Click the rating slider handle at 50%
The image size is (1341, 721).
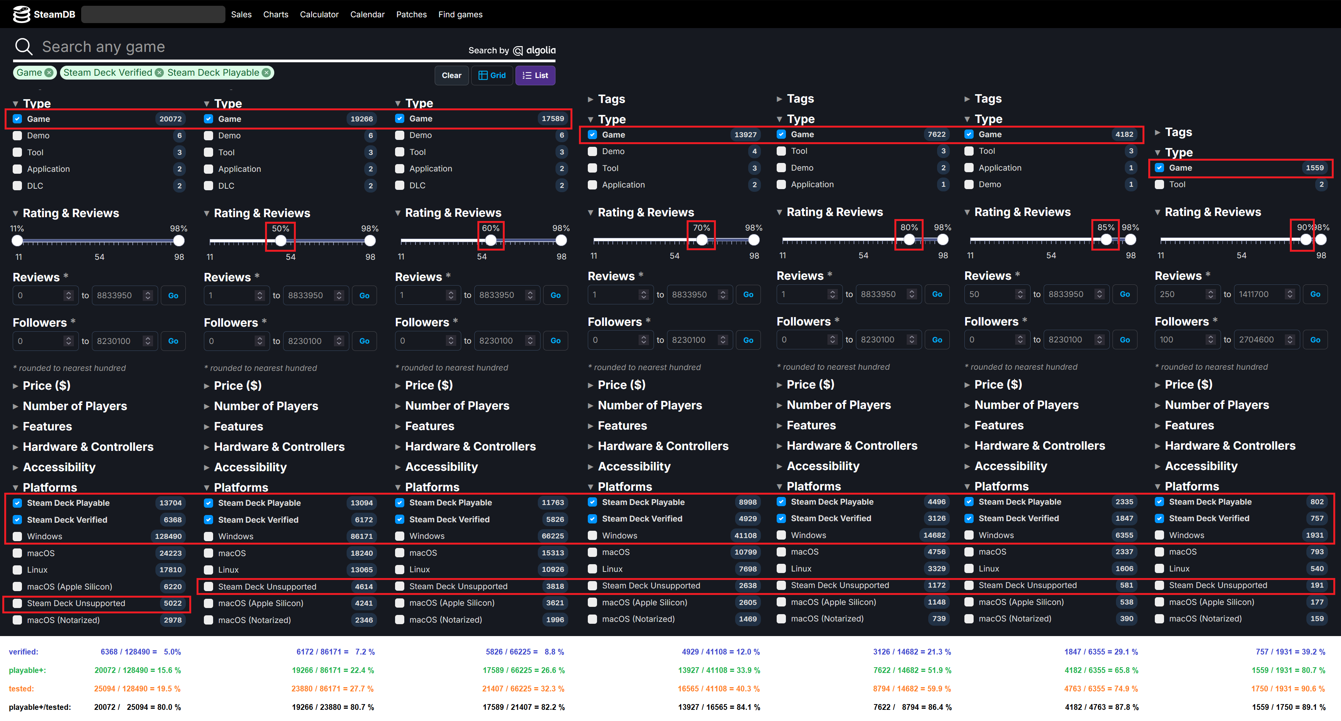point(280,241)
